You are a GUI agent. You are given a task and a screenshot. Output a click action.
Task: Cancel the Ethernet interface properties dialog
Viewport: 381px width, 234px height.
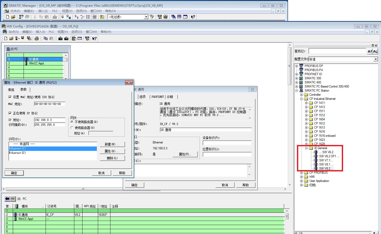101,173
